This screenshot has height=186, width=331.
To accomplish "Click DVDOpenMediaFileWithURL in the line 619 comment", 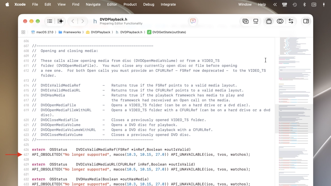I will 66,110.
